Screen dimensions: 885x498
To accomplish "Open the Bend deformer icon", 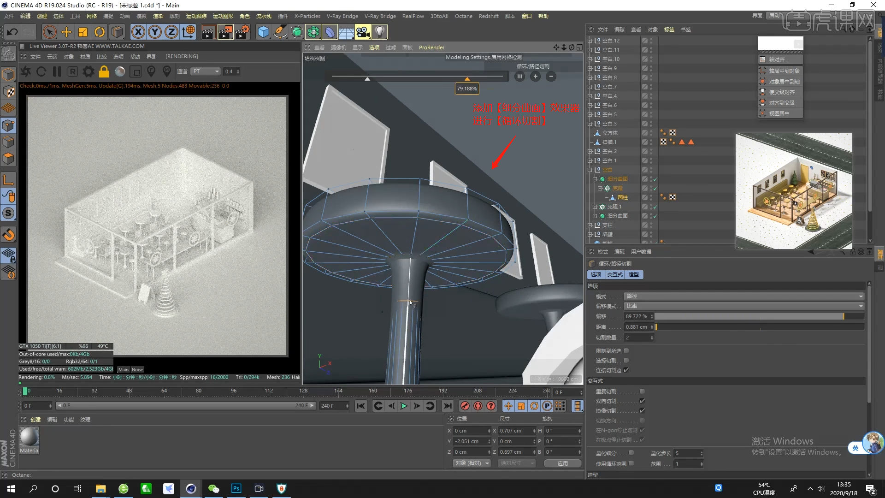I will 330,32.
